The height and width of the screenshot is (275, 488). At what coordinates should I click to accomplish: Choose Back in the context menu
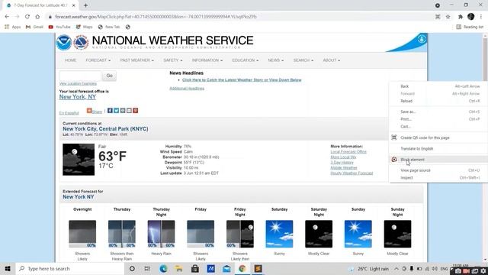point(438,86)
